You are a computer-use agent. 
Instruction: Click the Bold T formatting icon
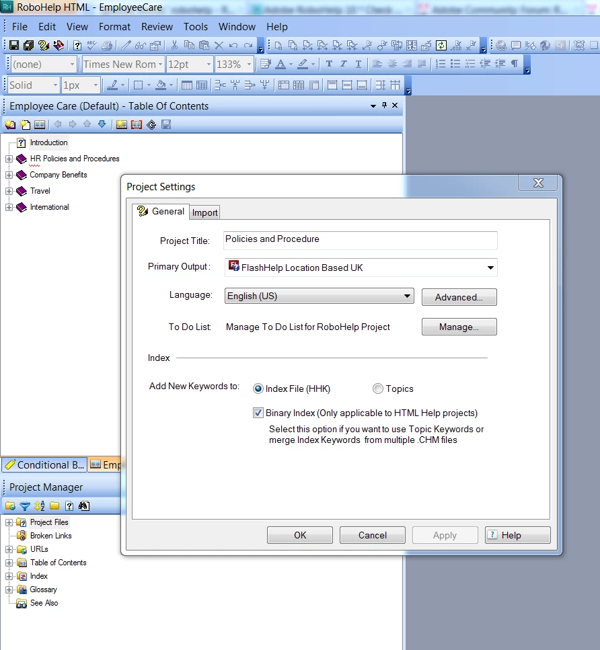329,64
